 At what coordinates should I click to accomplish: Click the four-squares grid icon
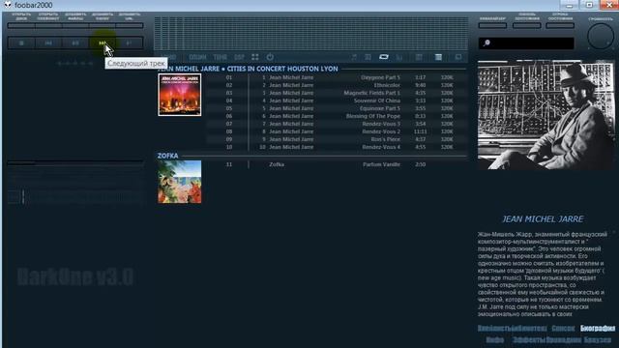[x=255, y=57]
